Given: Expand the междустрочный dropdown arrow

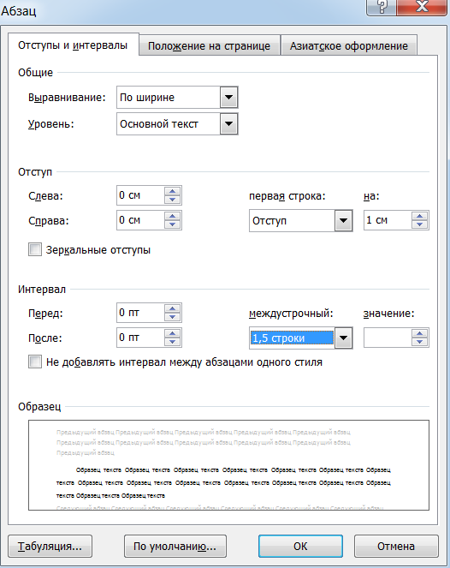Looking at the screenshot, I should click(x=343, y=338).
